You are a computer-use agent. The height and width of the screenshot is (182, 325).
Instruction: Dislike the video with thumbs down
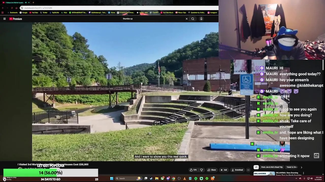click(202, 170)
